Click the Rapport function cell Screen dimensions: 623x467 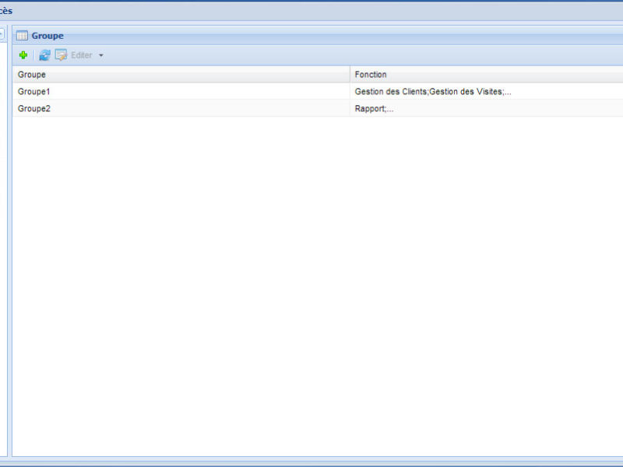374,109
